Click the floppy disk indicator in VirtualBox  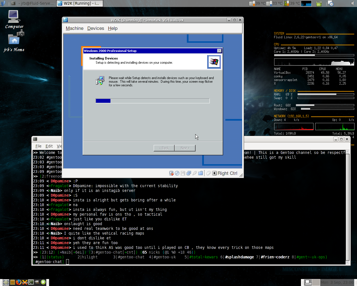[183, 173]
